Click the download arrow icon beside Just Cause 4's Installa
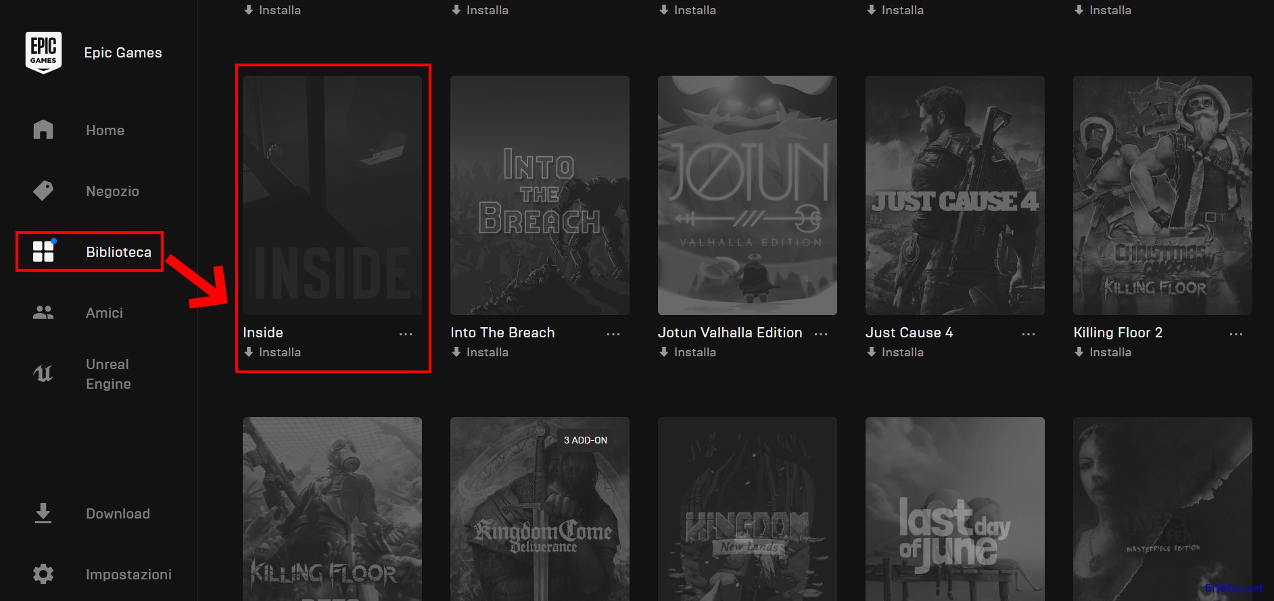 tap(872, 352)
